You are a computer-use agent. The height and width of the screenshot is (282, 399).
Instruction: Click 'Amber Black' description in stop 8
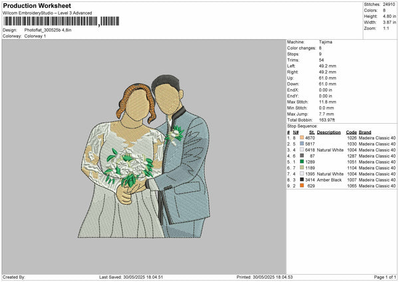pyautogui.click(x=329, y=180)
